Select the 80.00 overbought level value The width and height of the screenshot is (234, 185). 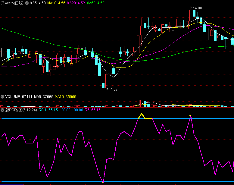pyautogui.click(x=78, y=110)
